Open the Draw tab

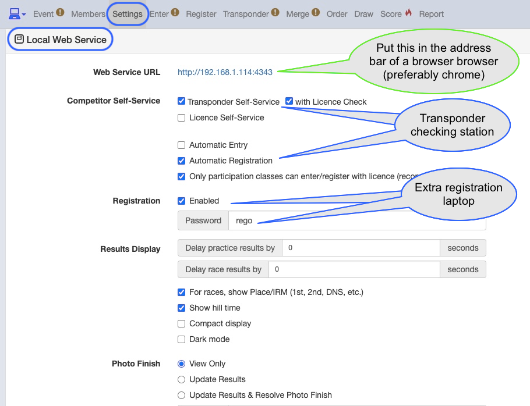tap(363, 14)
